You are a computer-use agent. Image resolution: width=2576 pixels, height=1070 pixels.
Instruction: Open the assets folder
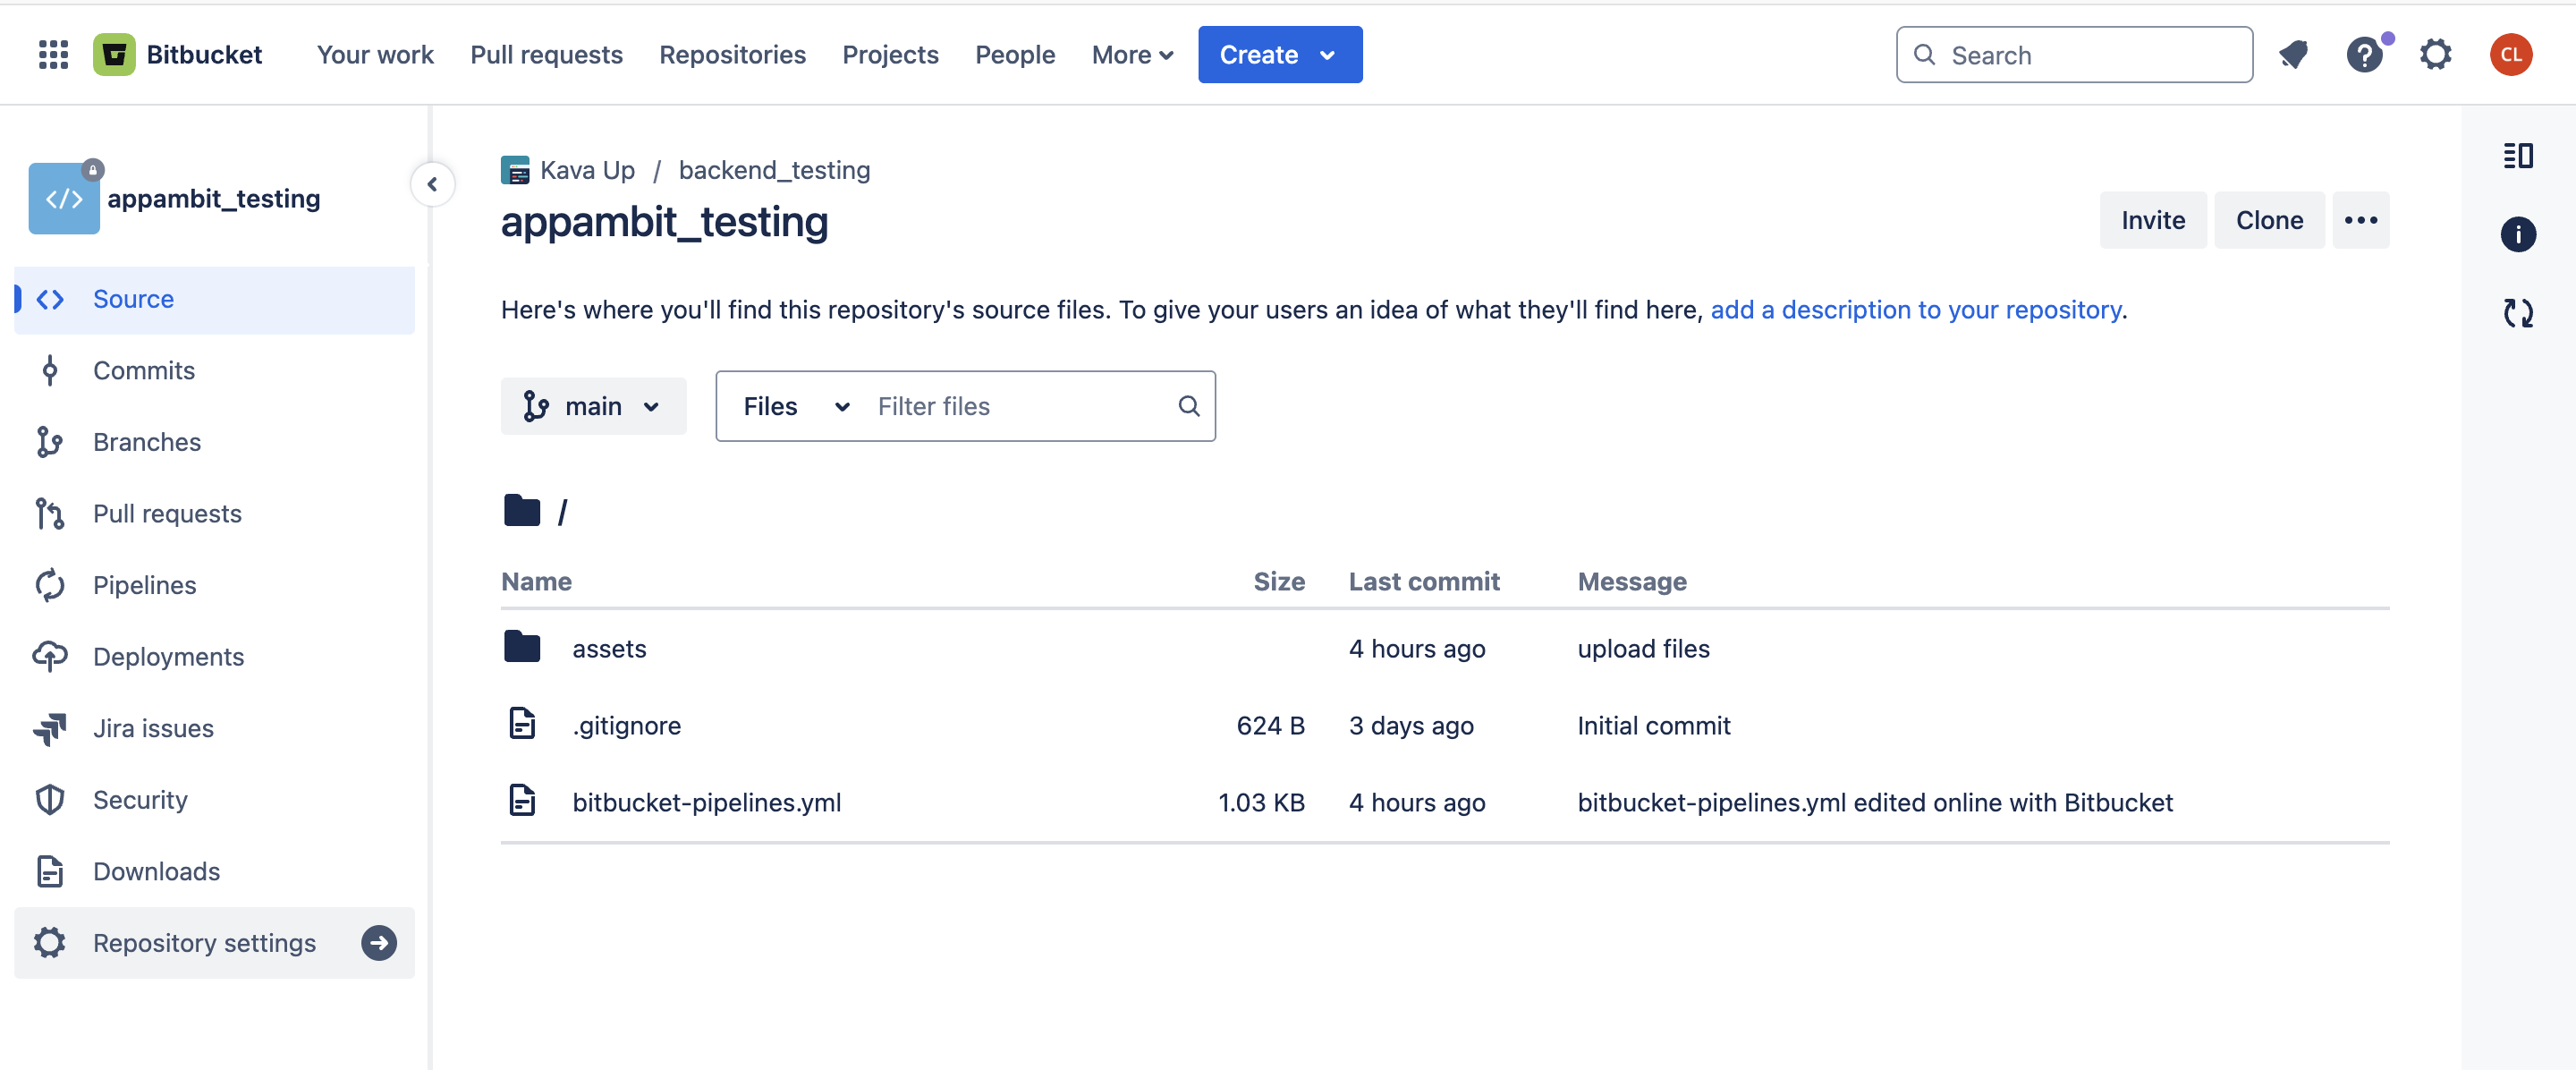609,649
